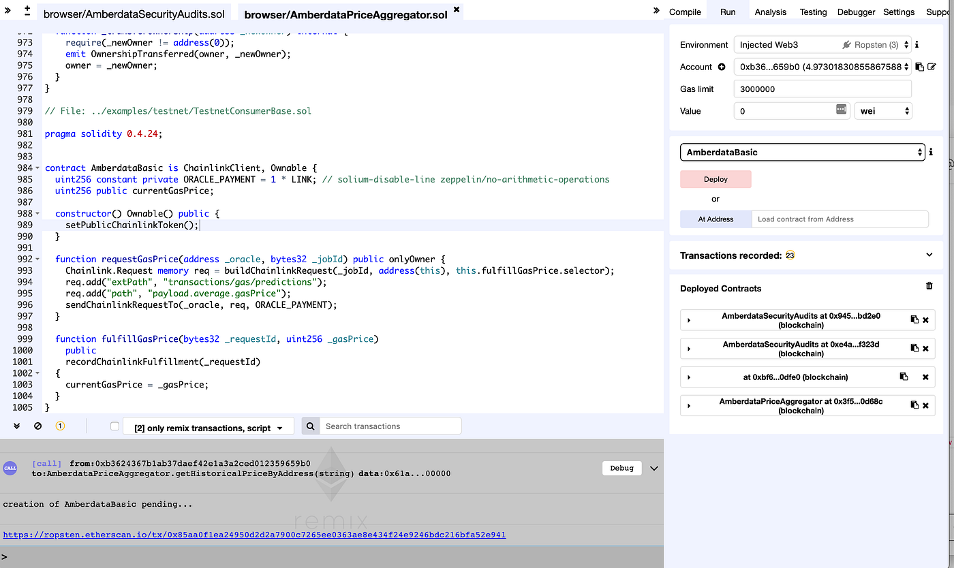Fold the constructor block at line 988
This screenshot has width=954, height=568.
[37, 214]
